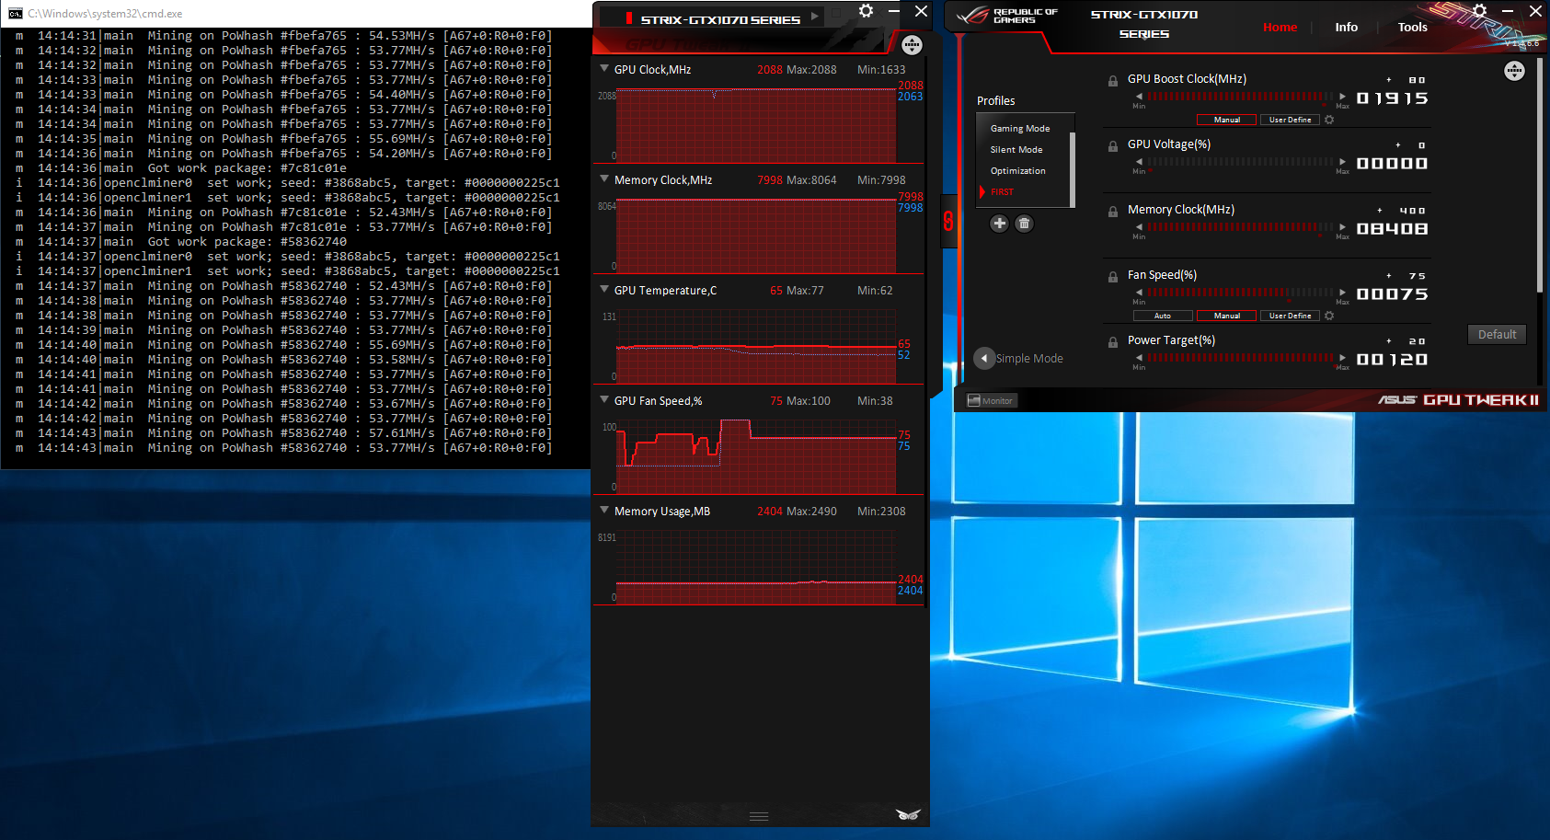Click the Memory Clock value 08408
Viewport: 1550px width, 840px height.
tap(1392, 229)
